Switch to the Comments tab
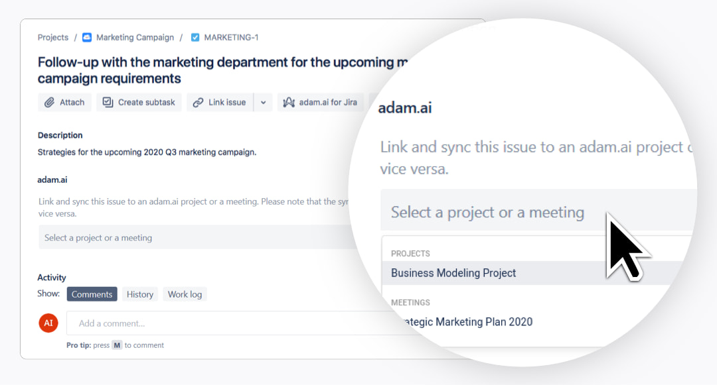The height and width of the screenshot is (385, 717). pyautogui.click(x=92, y=294)
